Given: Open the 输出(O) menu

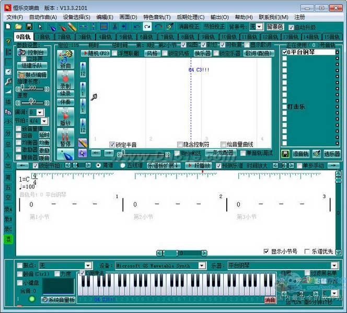Looking at the screenshot, I should [219, 17].
